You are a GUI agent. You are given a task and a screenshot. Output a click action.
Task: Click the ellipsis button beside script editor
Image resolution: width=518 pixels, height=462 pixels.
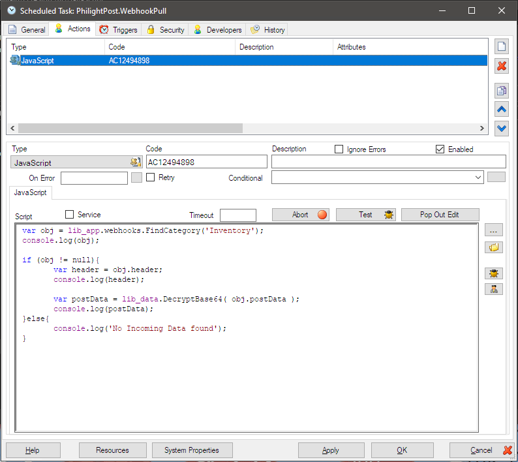pos(494,230)
